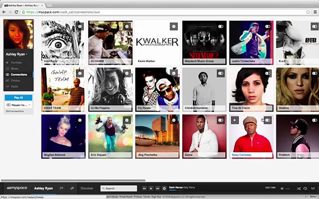Image resolution: width=319 pixels, height=199 pixels.
Task: Toggle connection icon on Jörg Piechotka card
Action: [174, 120]
